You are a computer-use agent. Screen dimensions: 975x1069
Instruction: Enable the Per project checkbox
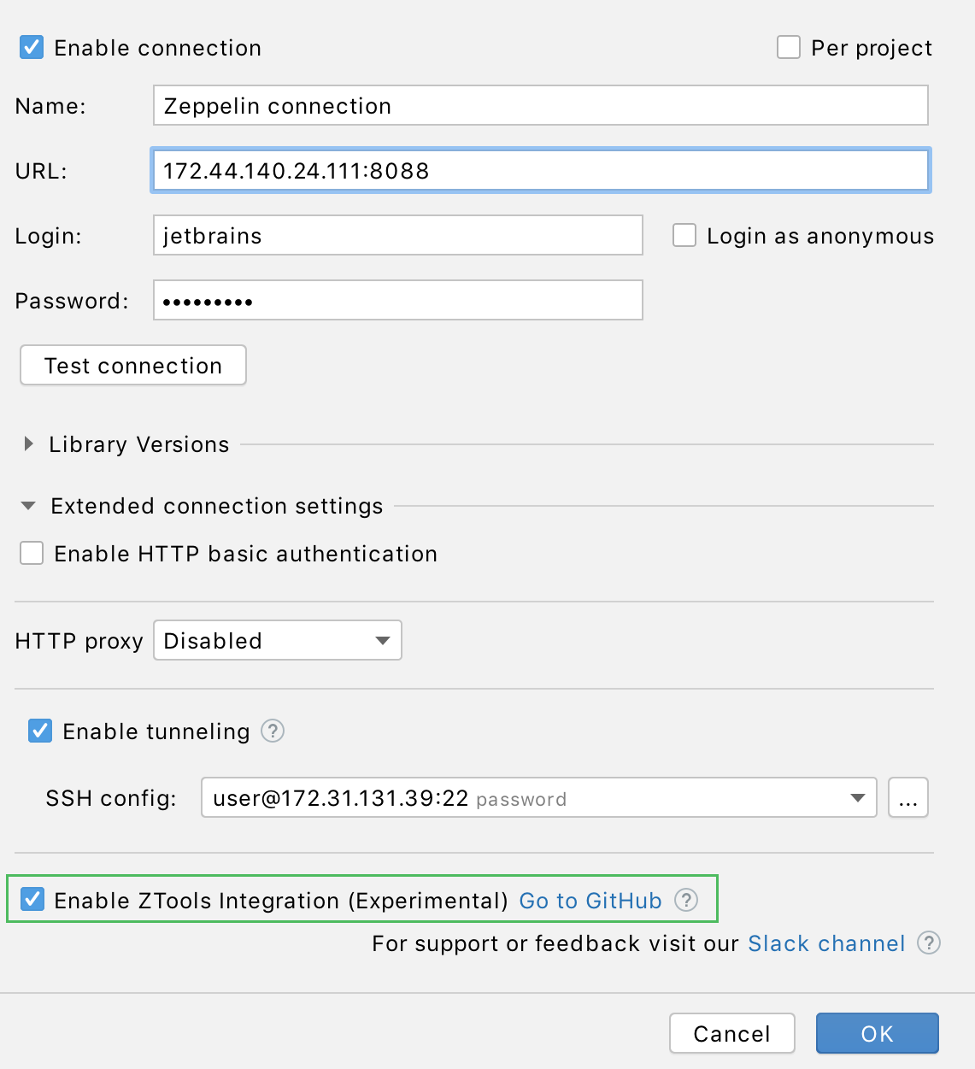[x=788, y=47]
